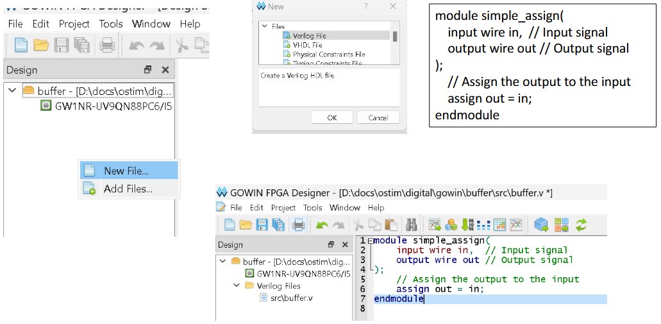Click the green circular arrows Run All icon
661x324 pixels.
point(581,225)
